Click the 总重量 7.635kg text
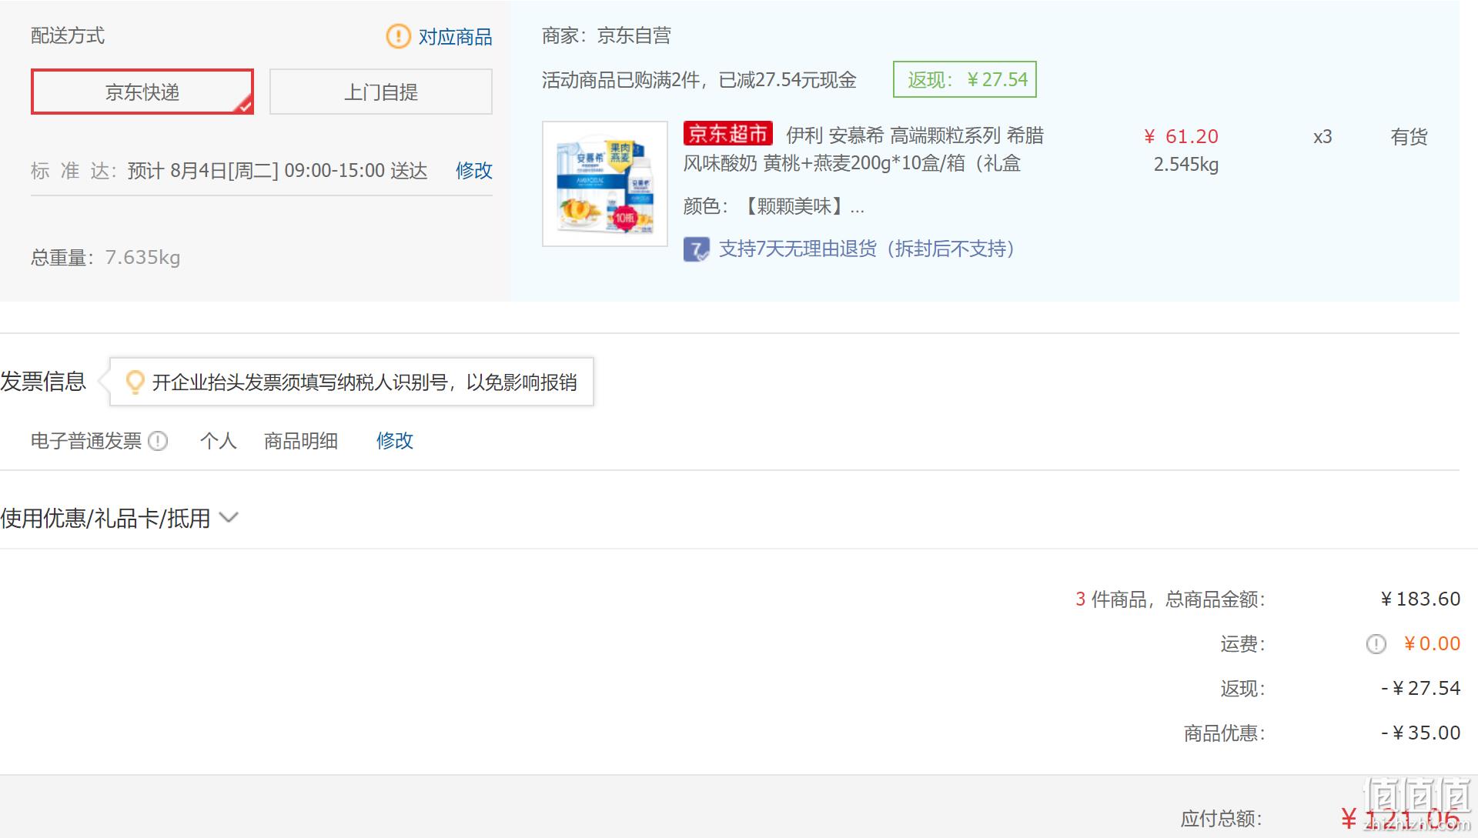The image size is (1478, 838). [x=105, y=257]
